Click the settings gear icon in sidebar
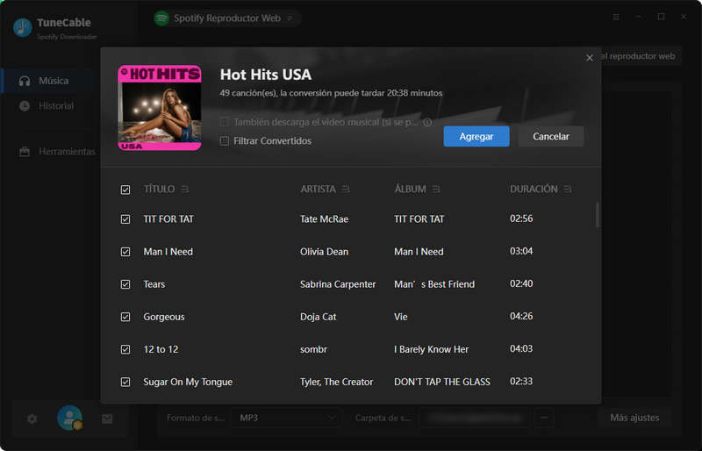 click(x=32, y=419)
